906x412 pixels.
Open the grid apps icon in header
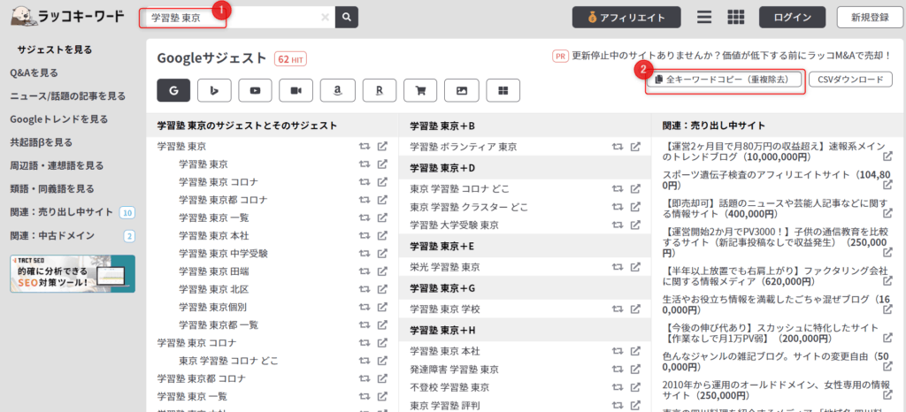pos(735,18)
